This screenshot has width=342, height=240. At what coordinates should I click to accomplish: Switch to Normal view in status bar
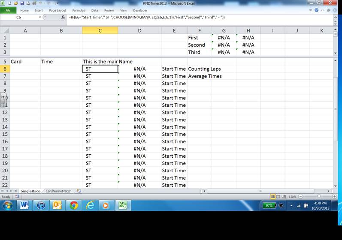[x=272, y=197]
